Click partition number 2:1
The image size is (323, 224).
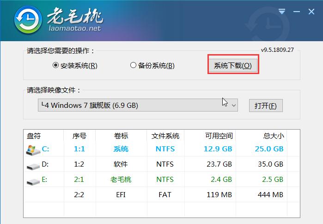(79, 179)
